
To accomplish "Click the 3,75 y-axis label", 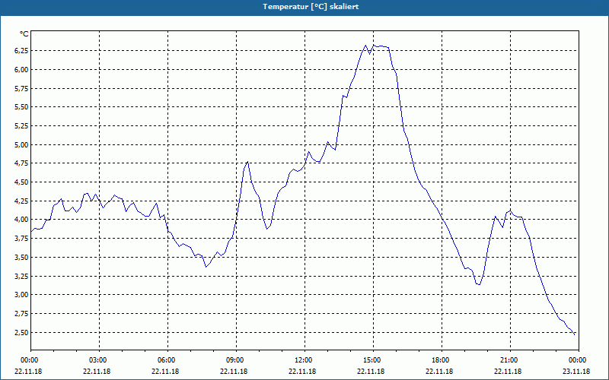I will coord(22,239).
